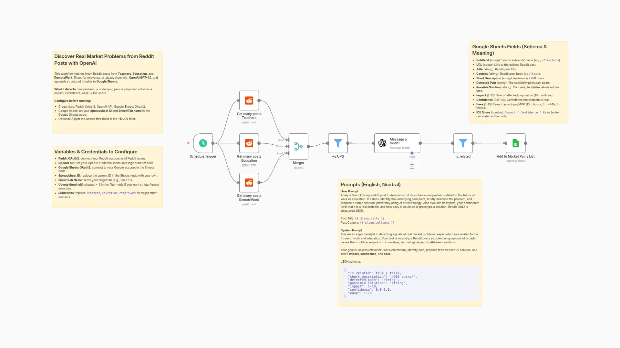Select the Prompts English Neutral sticky note
620x348 pixels.
409,242
